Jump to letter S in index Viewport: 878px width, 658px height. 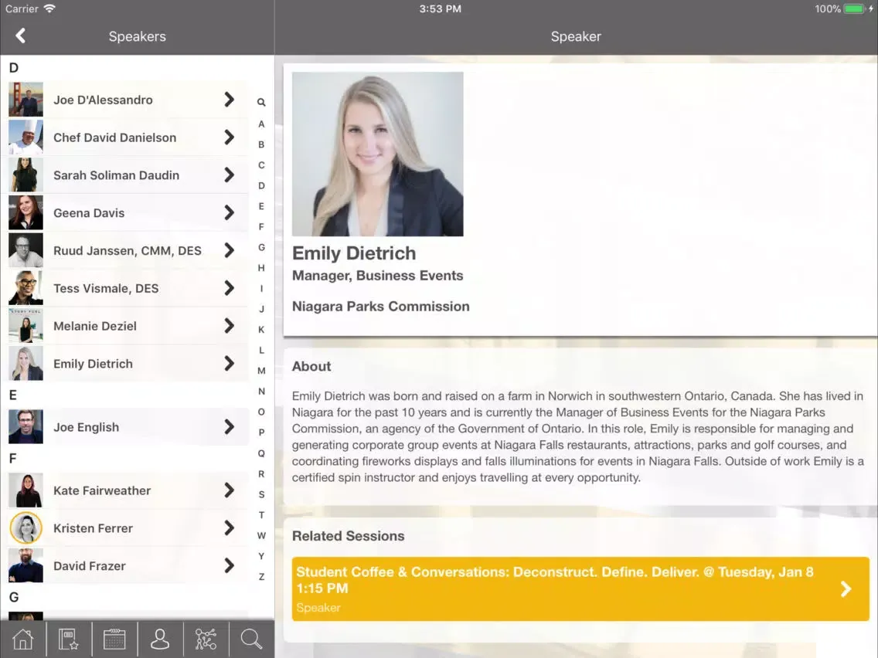[261, 494]
